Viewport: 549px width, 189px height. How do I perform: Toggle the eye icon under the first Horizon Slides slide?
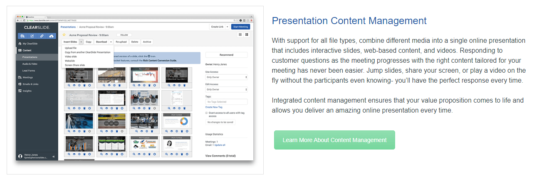click(74, 85)
